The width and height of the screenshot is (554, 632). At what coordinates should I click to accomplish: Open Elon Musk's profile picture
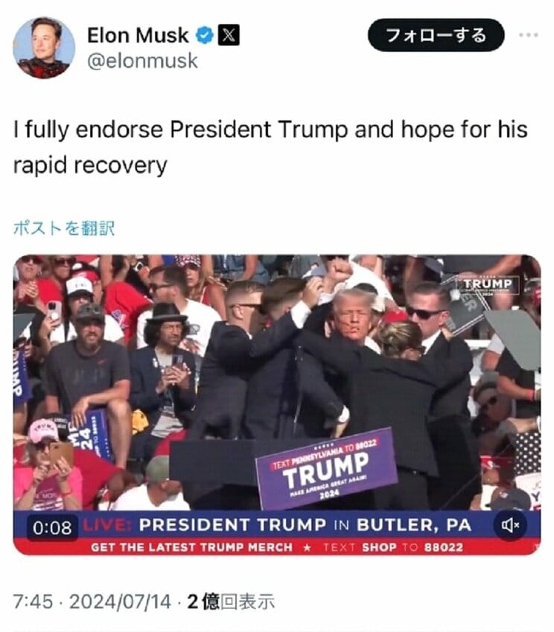[x=44, y=48]
